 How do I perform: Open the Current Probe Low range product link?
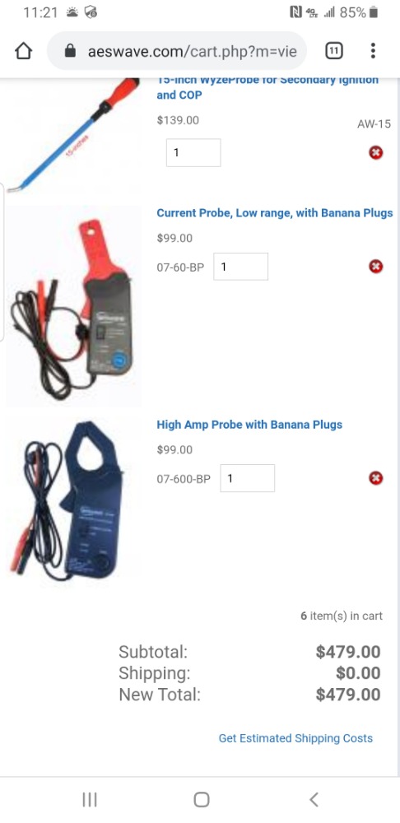(x=275, y=213)
